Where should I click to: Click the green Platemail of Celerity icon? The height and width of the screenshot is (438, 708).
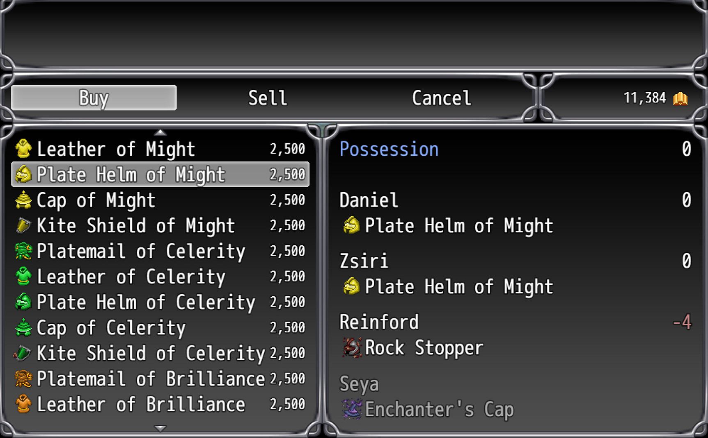(23, 251)
